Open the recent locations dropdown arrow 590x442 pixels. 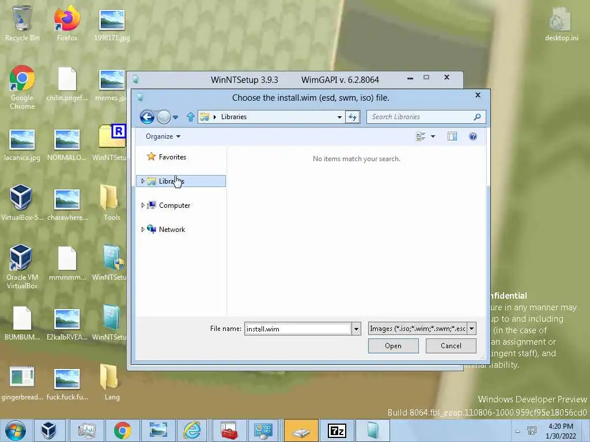coord(175,117)
